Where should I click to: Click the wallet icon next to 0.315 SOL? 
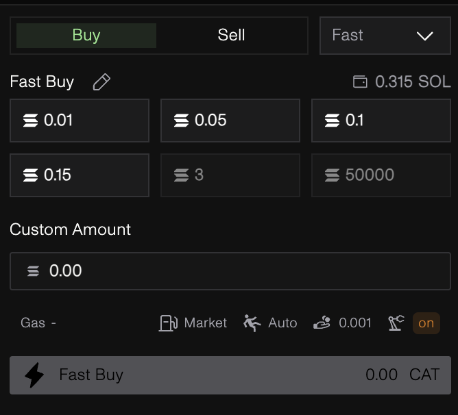[360, 82]
